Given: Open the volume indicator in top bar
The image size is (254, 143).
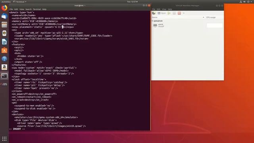Looking at the screenshot, I should point(244,2).
